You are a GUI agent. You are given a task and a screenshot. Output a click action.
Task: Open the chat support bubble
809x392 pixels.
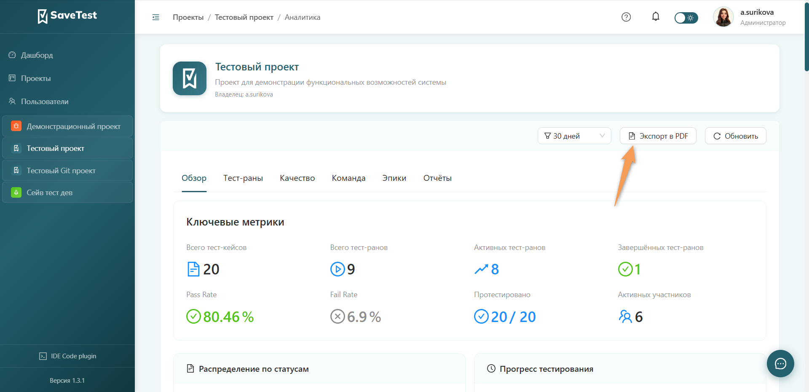click(x=780, y=363)
